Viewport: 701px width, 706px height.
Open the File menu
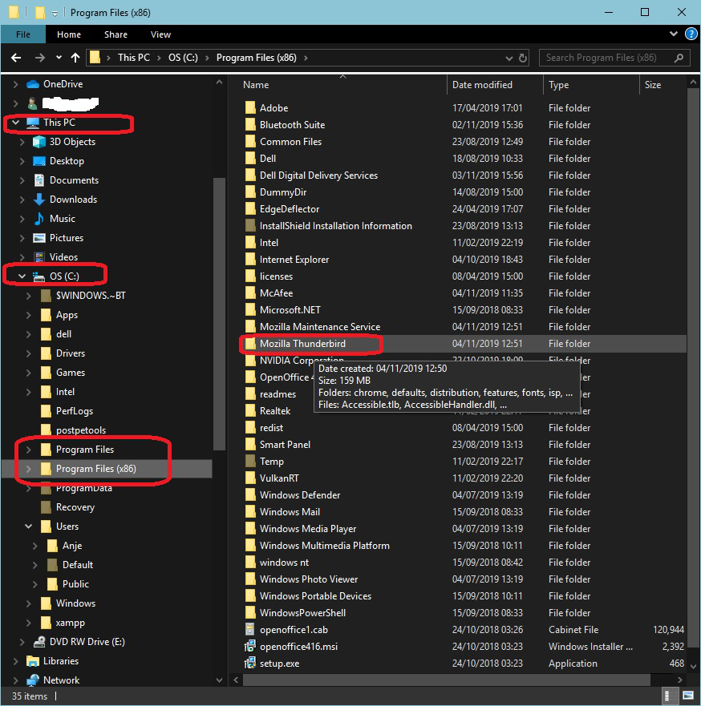pyautogui.click(x=23, y=34)
